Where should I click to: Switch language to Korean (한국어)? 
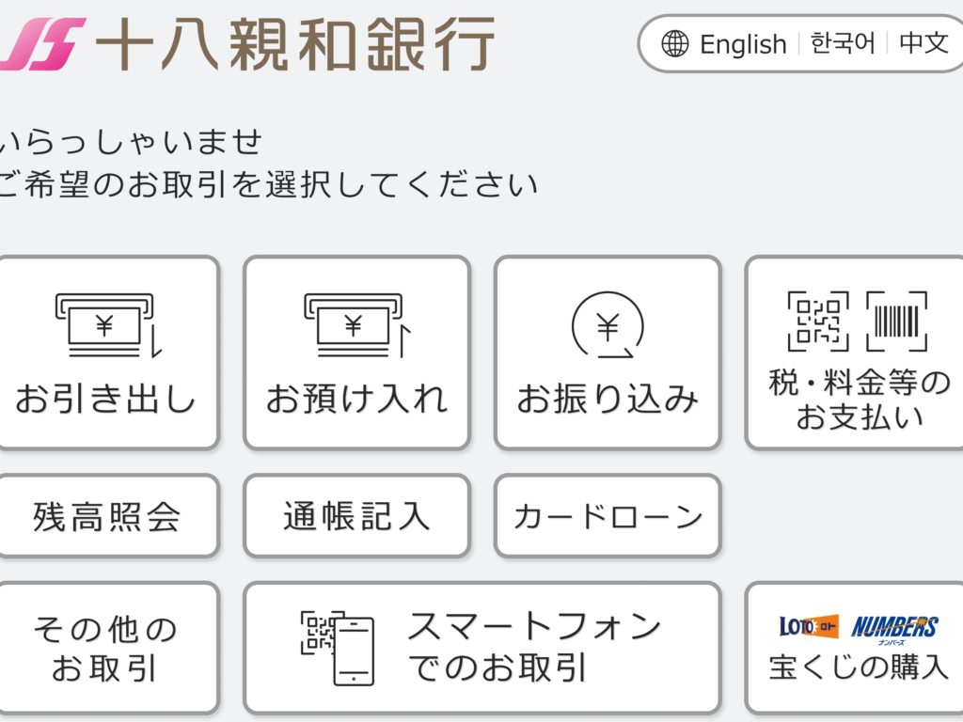click(x=843, y=43)
